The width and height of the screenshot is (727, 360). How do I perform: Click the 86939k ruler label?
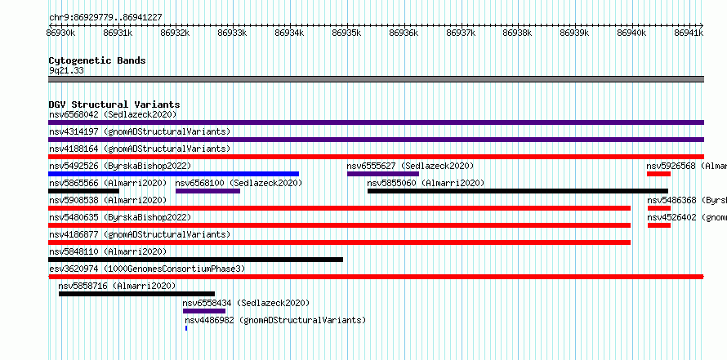pos(575,33)
